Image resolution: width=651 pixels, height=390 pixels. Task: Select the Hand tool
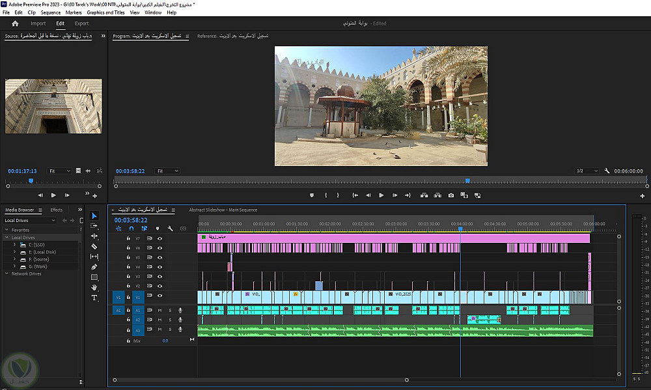(94, 287)
